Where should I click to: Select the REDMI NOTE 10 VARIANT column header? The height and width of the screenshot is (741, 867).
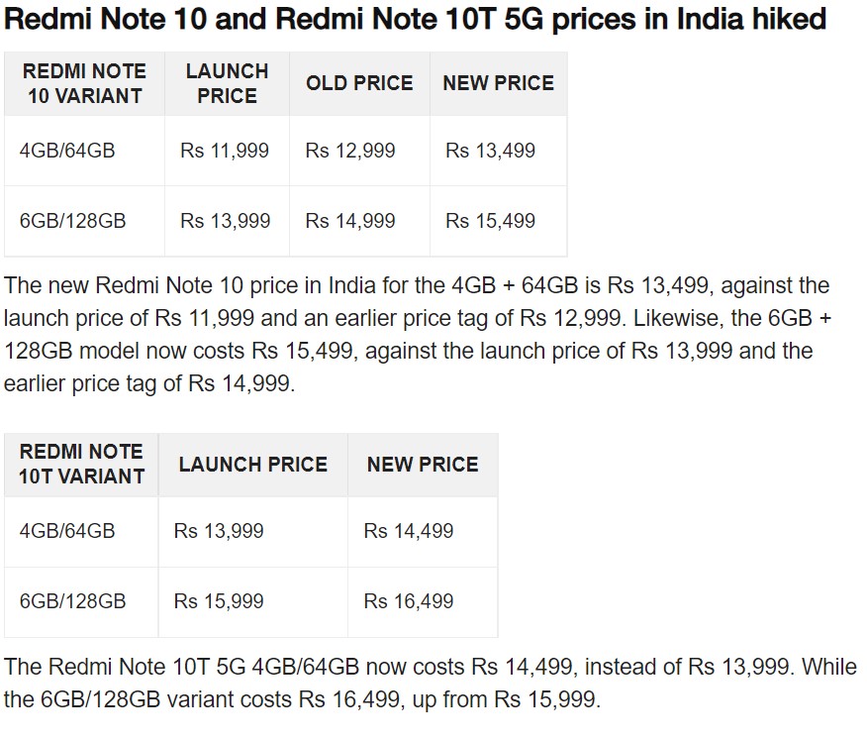(x=84, y=83)
